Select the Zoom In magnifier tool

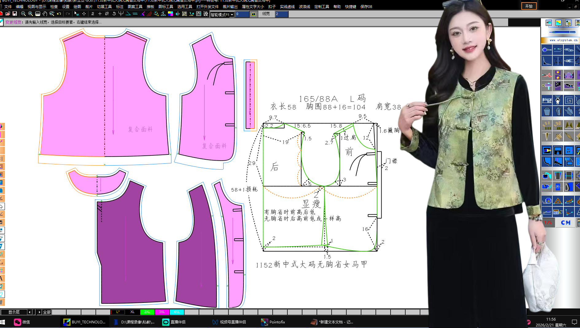[30, 14]
